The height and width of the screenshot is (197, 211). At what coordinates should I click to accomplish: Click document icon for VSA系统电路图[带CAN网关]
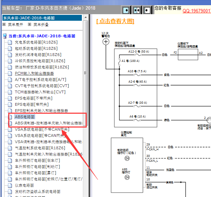pyautogui.click(x=10, y=135)
